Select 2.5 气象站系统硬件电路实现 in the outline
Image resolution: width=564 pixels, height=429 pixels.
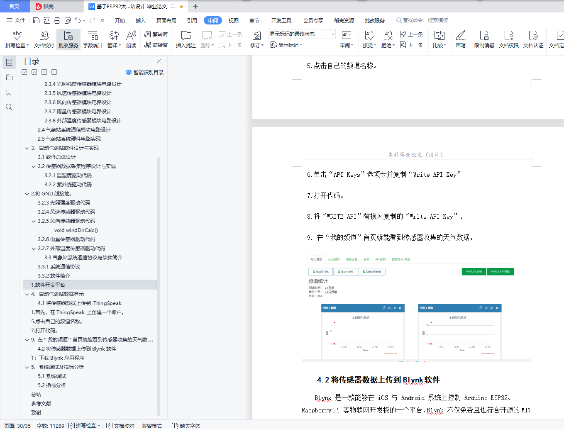[69, 139]
